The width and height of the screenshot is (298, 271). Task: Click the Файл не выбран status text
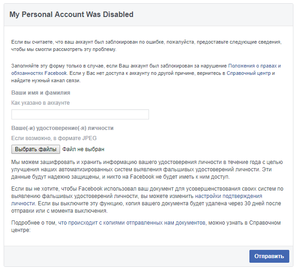83,149
